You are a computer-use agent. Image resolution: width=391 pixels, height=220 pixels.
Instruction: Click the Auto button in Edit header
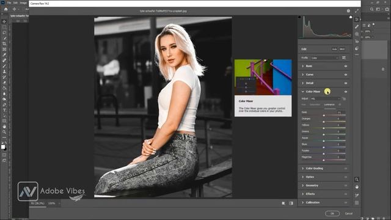coord(334,49)
